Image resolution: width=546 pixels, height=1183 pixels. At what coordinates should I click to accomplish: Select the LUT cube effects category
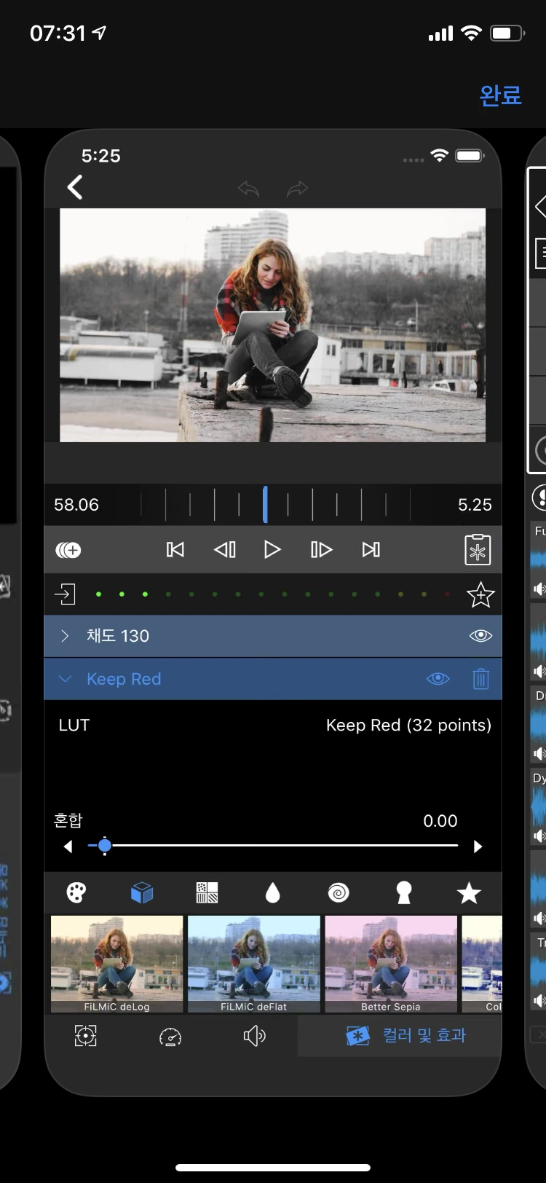point(142,892)
